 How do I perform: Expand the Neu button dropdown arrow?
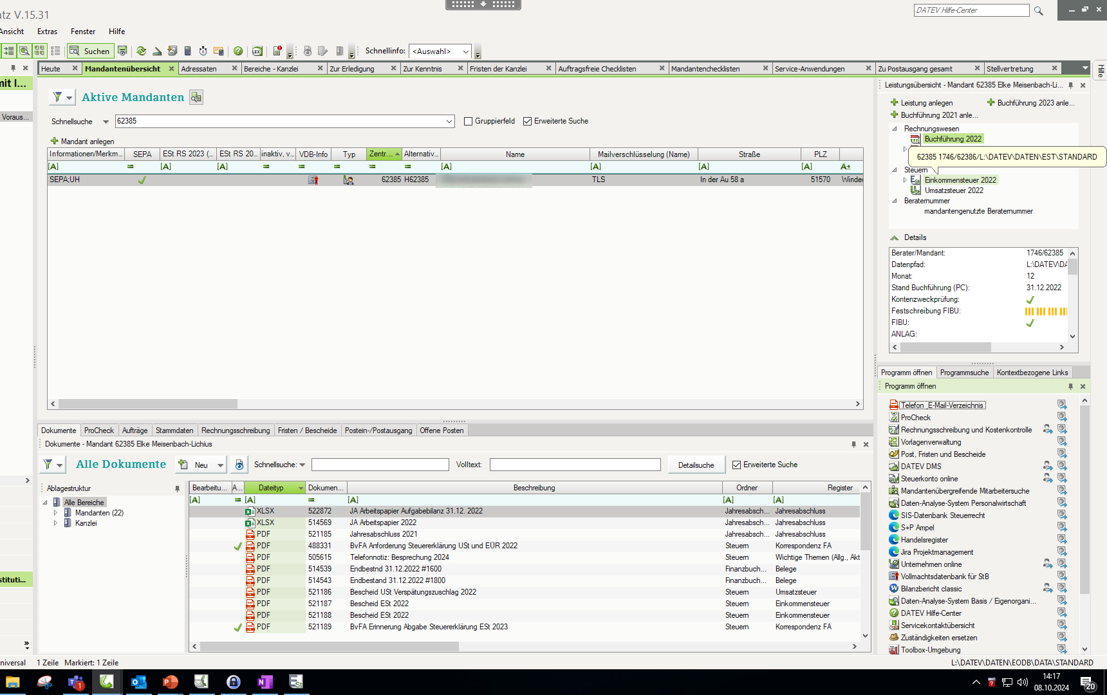click(x=220, y=465)
